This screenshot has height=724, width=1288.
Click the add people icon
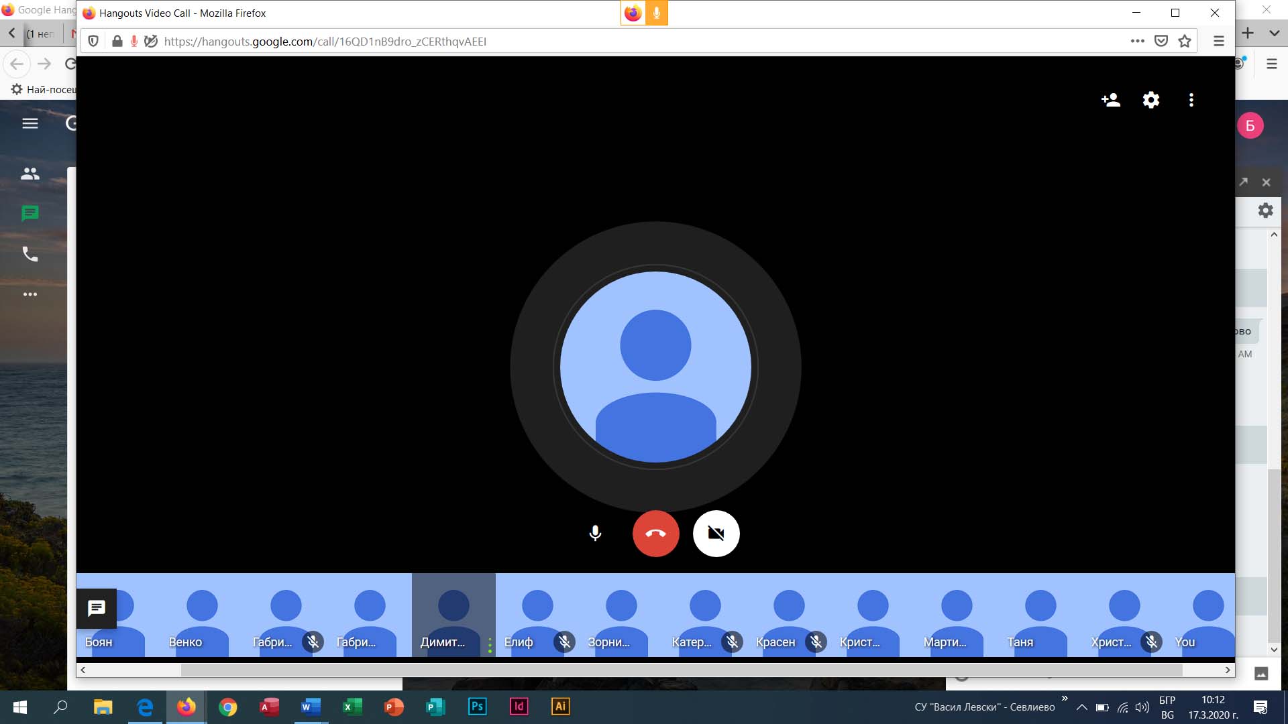(x=1111, y=100)
